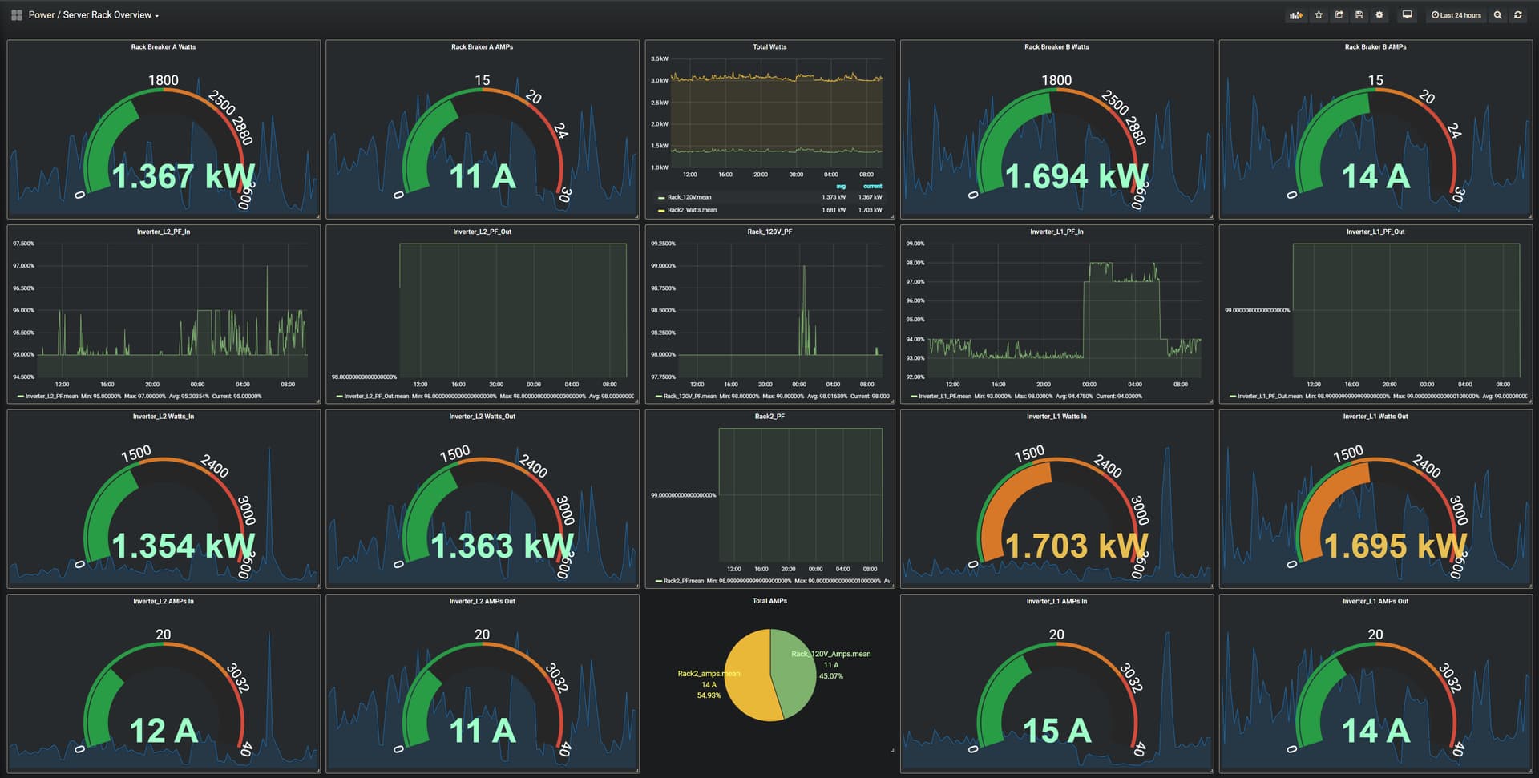
Task: Open the Power / Server Rack Overview dropdown
Action: click(x=94, y=15)
